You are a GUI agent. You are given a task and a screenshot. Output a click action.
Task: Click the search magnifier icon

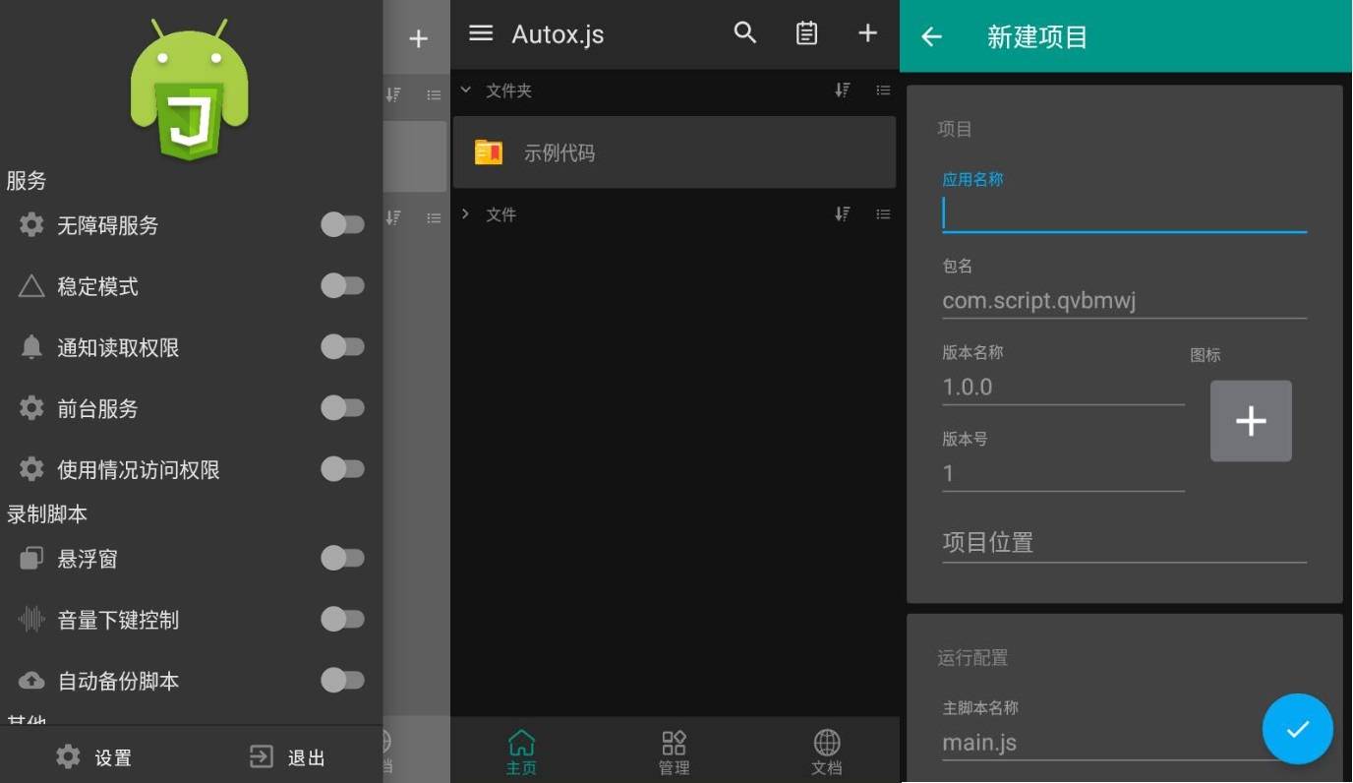tap(745, 33)
